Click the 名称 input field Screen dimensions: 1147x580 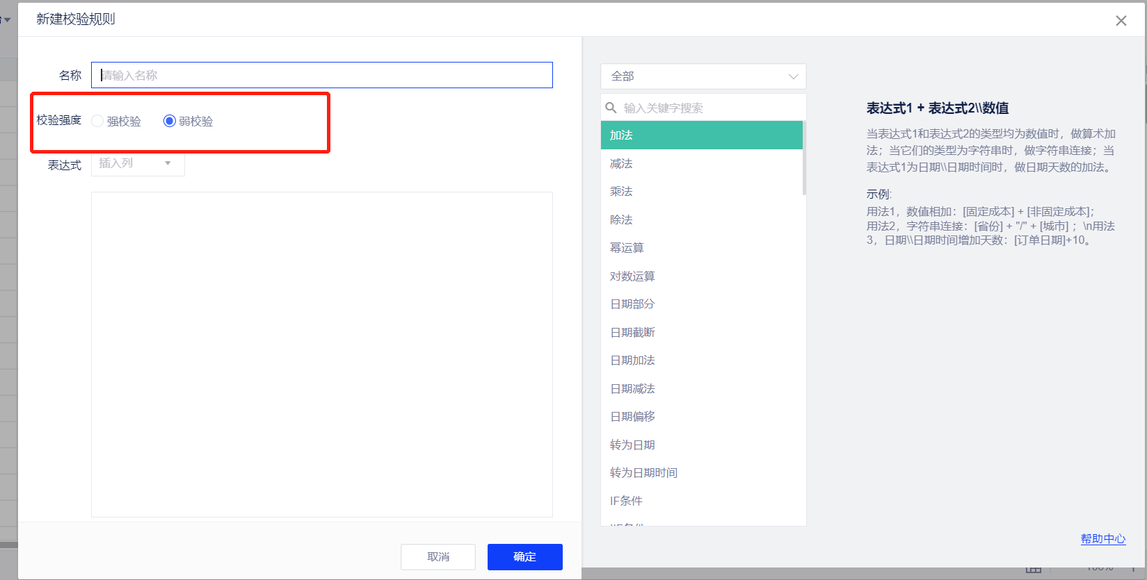[321, 75]
